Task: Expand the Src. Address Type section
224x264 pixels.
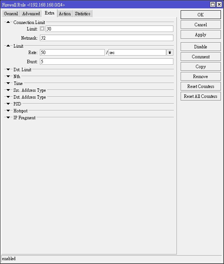Action: (x=8, y=90)
